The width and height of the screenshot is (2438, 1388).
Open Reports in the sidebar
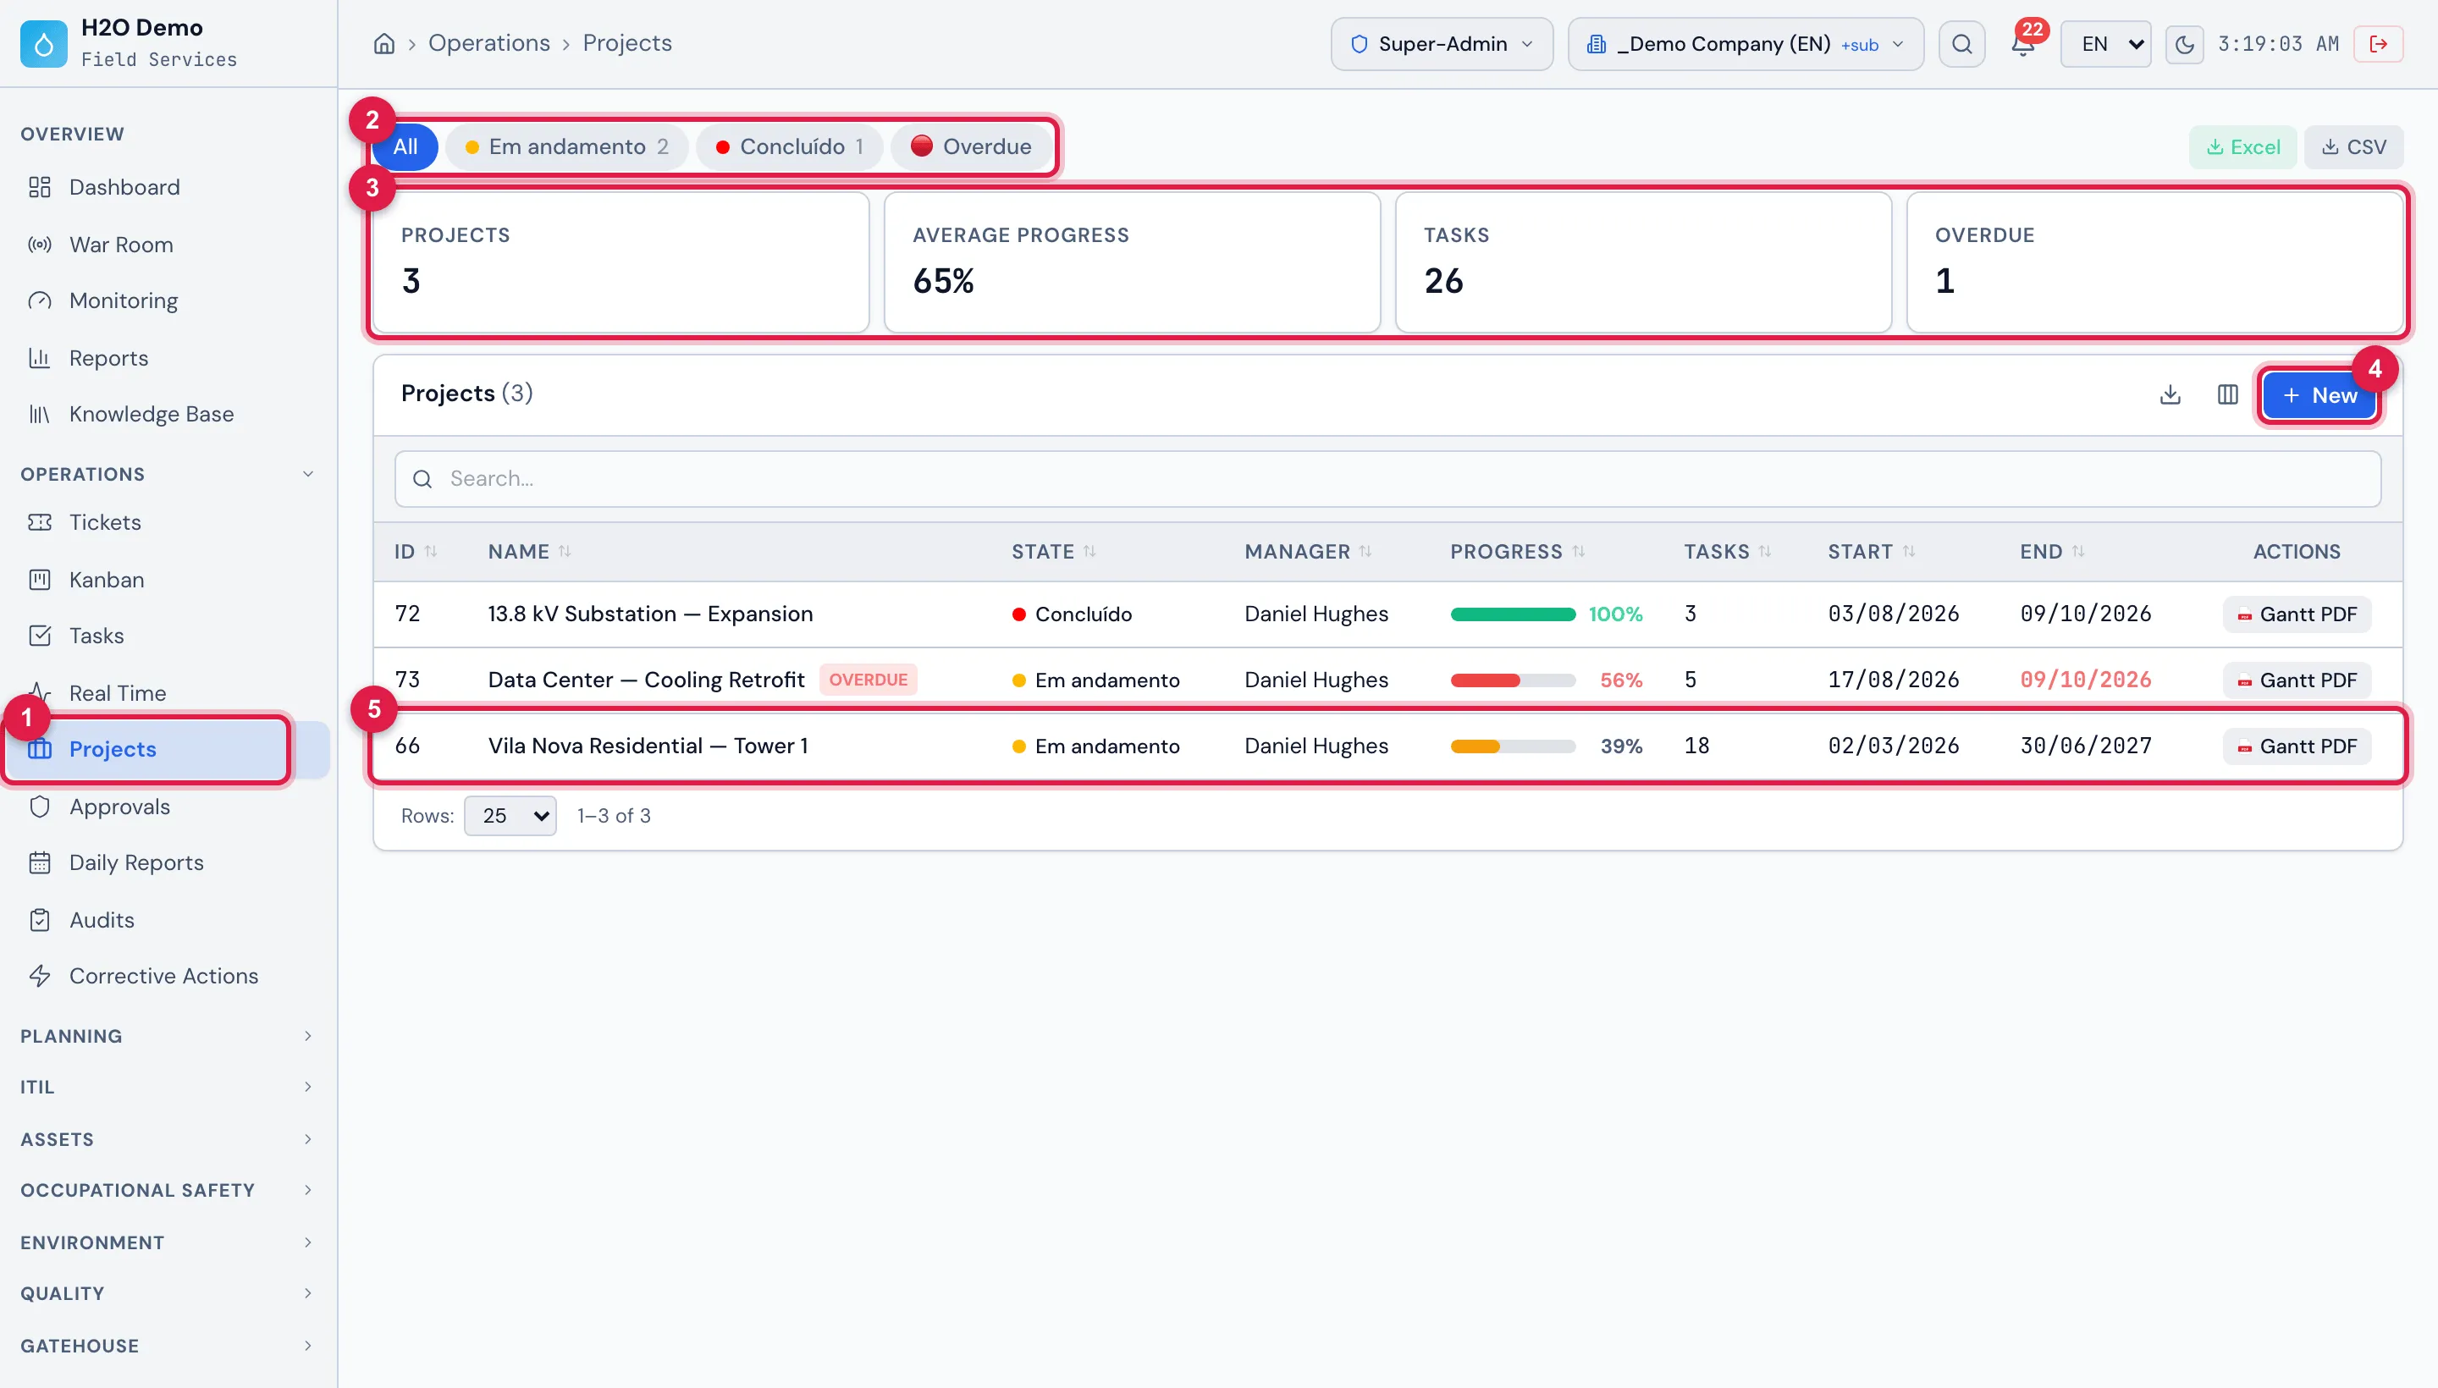point(108,359)
